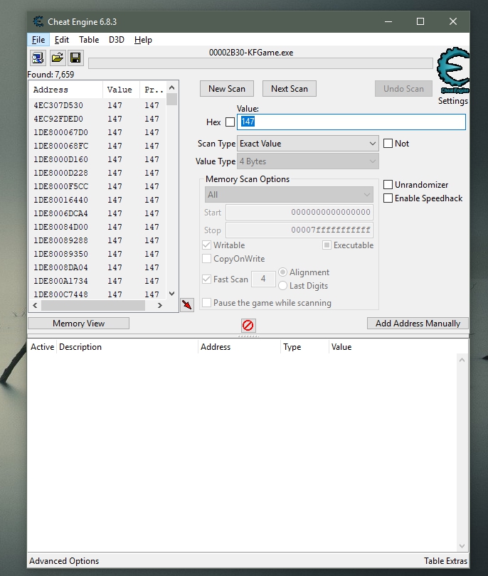Click the open folder icon
The width and height of the screenshot is (488, 576).
pyautogui.click(x=57, y=58)
